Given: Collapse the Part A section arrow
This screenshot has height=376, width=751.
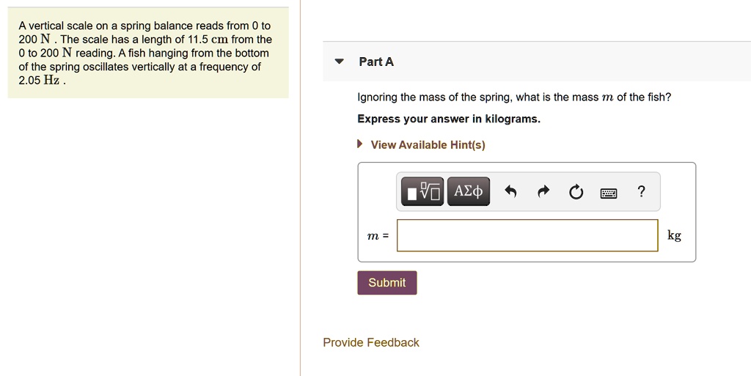Looking at the screenshot, I should [x=338, y=62].
